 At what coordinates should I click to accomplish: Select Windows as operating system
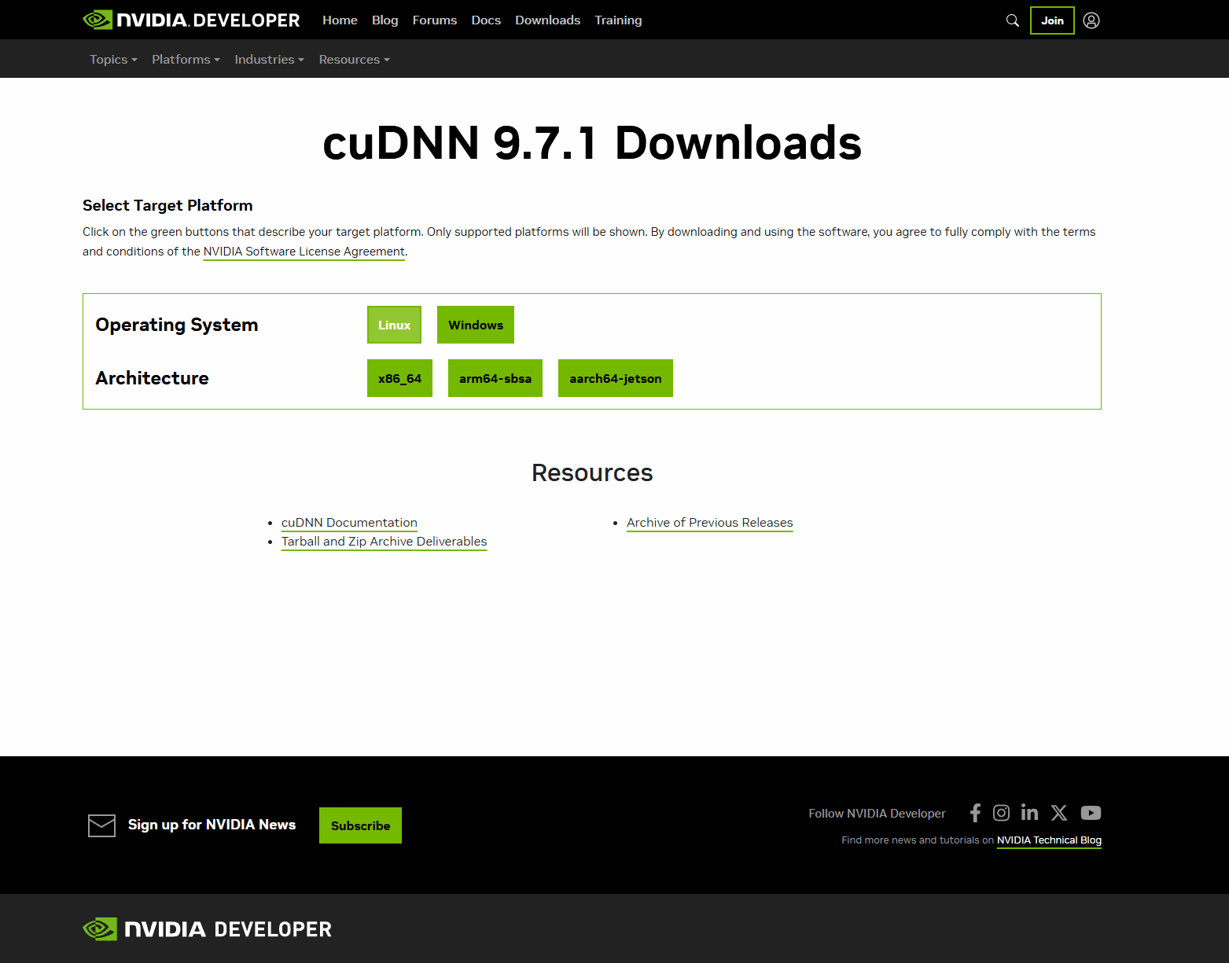tap(476, 325)
